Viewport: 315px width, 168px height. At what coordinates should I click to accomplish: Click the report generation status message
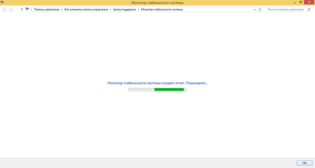157,83
